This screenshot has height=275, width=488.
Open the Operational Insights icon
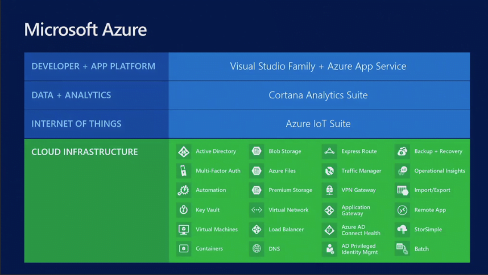tap(402, 171)
